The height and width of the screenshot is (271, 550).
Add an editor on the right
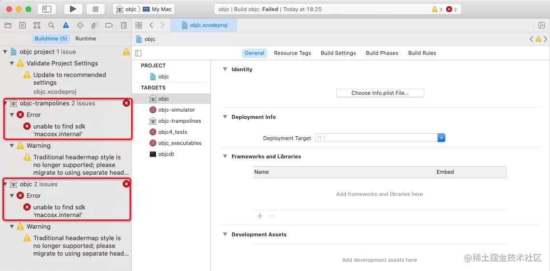tap(542, 25)
